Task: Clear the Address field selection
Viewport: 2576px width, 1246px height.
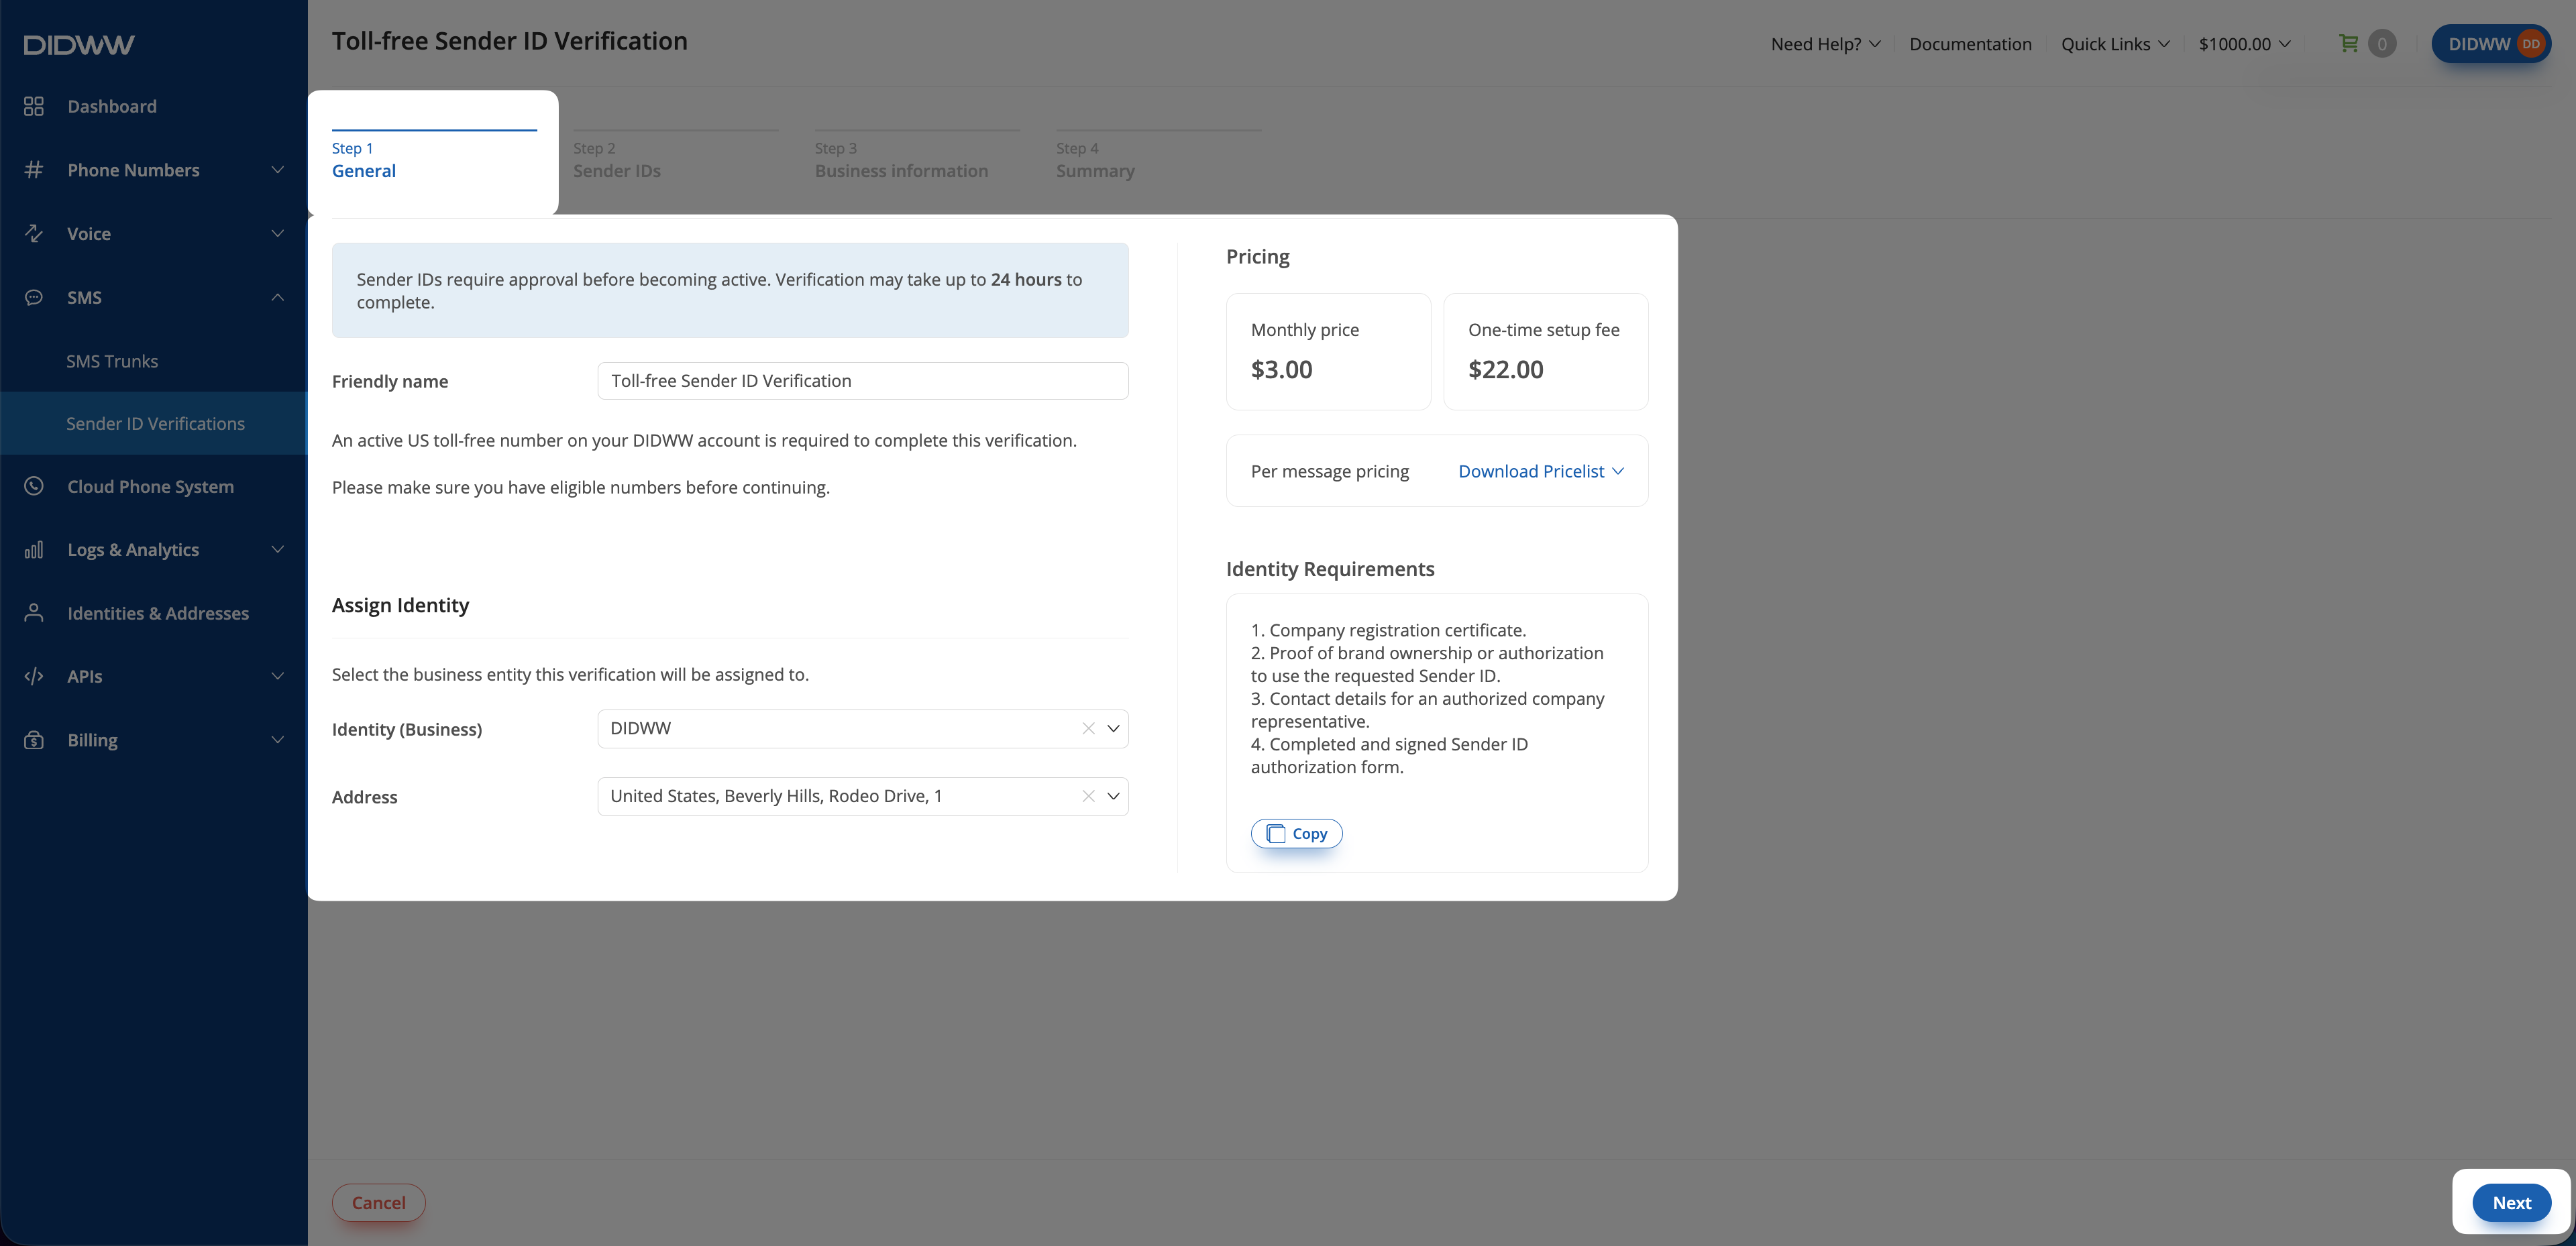Action: (1088, 796)
